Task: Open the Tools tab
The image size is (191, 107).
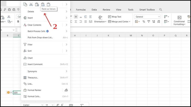Action: pyautogui.click(x=131, y=10)
